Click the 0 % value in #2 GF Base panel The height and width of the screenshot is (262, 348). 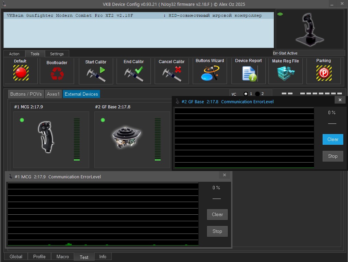332,112
